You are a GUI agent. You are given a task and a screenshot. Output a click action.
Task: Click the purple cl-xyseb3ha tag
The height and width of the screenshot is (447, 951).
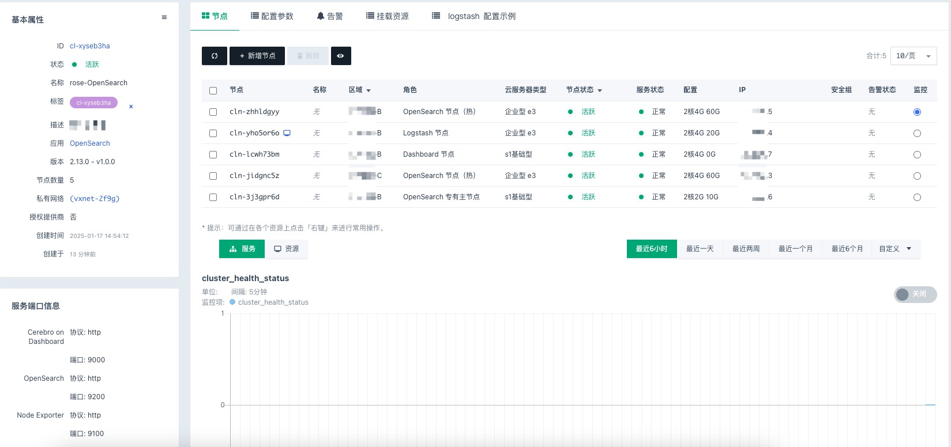93,103
